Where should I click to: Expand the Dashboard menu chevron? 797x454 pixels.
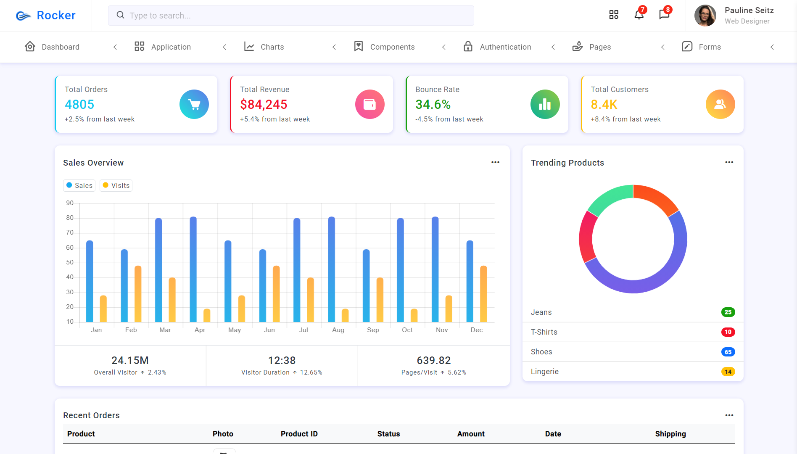coord(115,47)
